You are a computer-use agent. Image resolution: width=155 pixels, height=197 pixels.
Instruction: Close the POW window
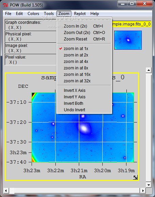[144, 4]
